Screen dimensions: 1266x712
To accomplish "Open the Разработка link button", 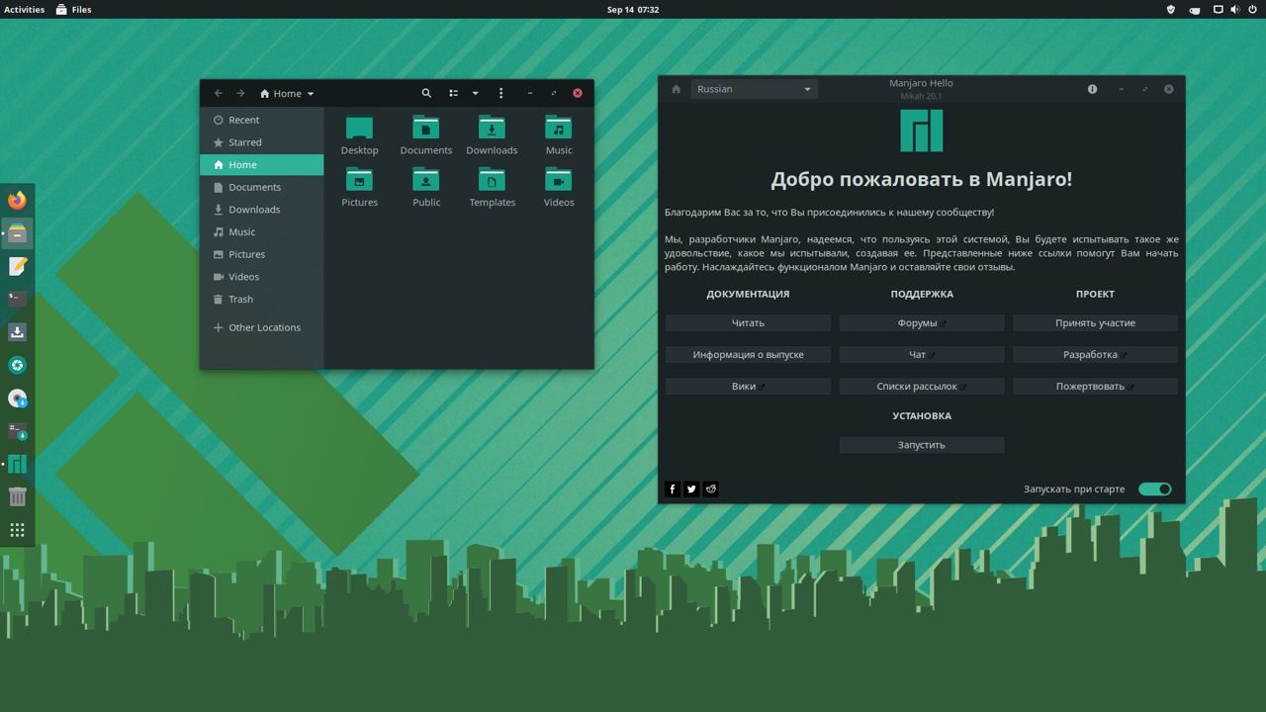I will coord(1095,354).
